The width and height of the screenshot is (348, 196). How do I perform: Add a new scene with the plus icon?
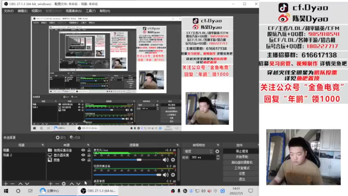pos(6,184)
